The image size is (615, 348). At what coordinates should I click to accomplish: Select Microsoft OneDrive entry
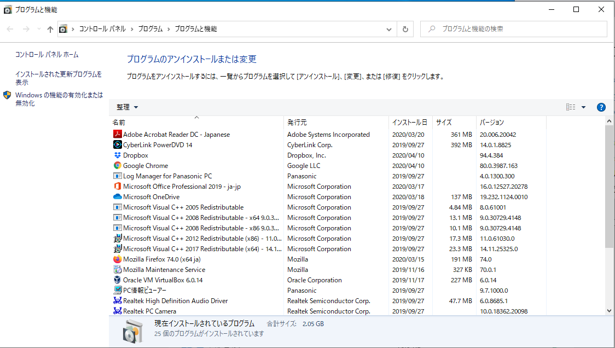[x=152, y=196]
